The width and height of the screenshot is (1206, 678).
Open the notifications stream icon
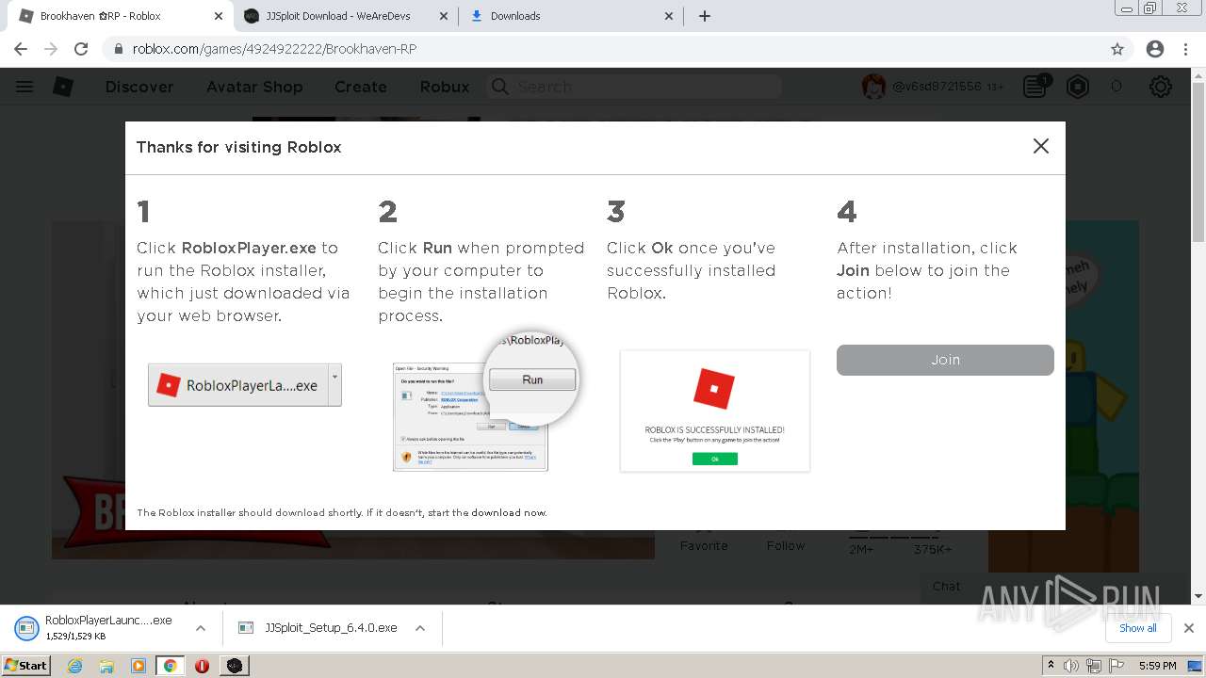click(x=1035, y=87)
